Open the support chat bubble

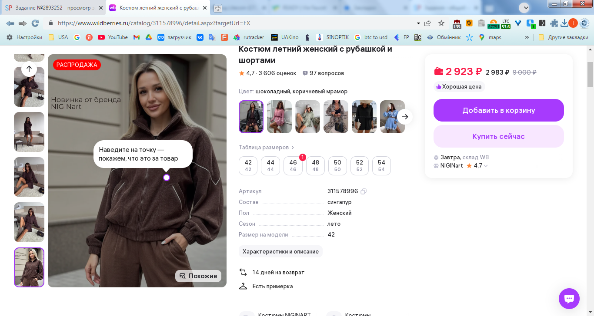click(569, 299)
